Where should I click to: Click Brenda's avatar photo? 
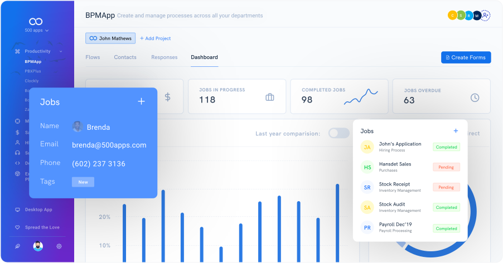pyautogui.click(x=78, y=126)
